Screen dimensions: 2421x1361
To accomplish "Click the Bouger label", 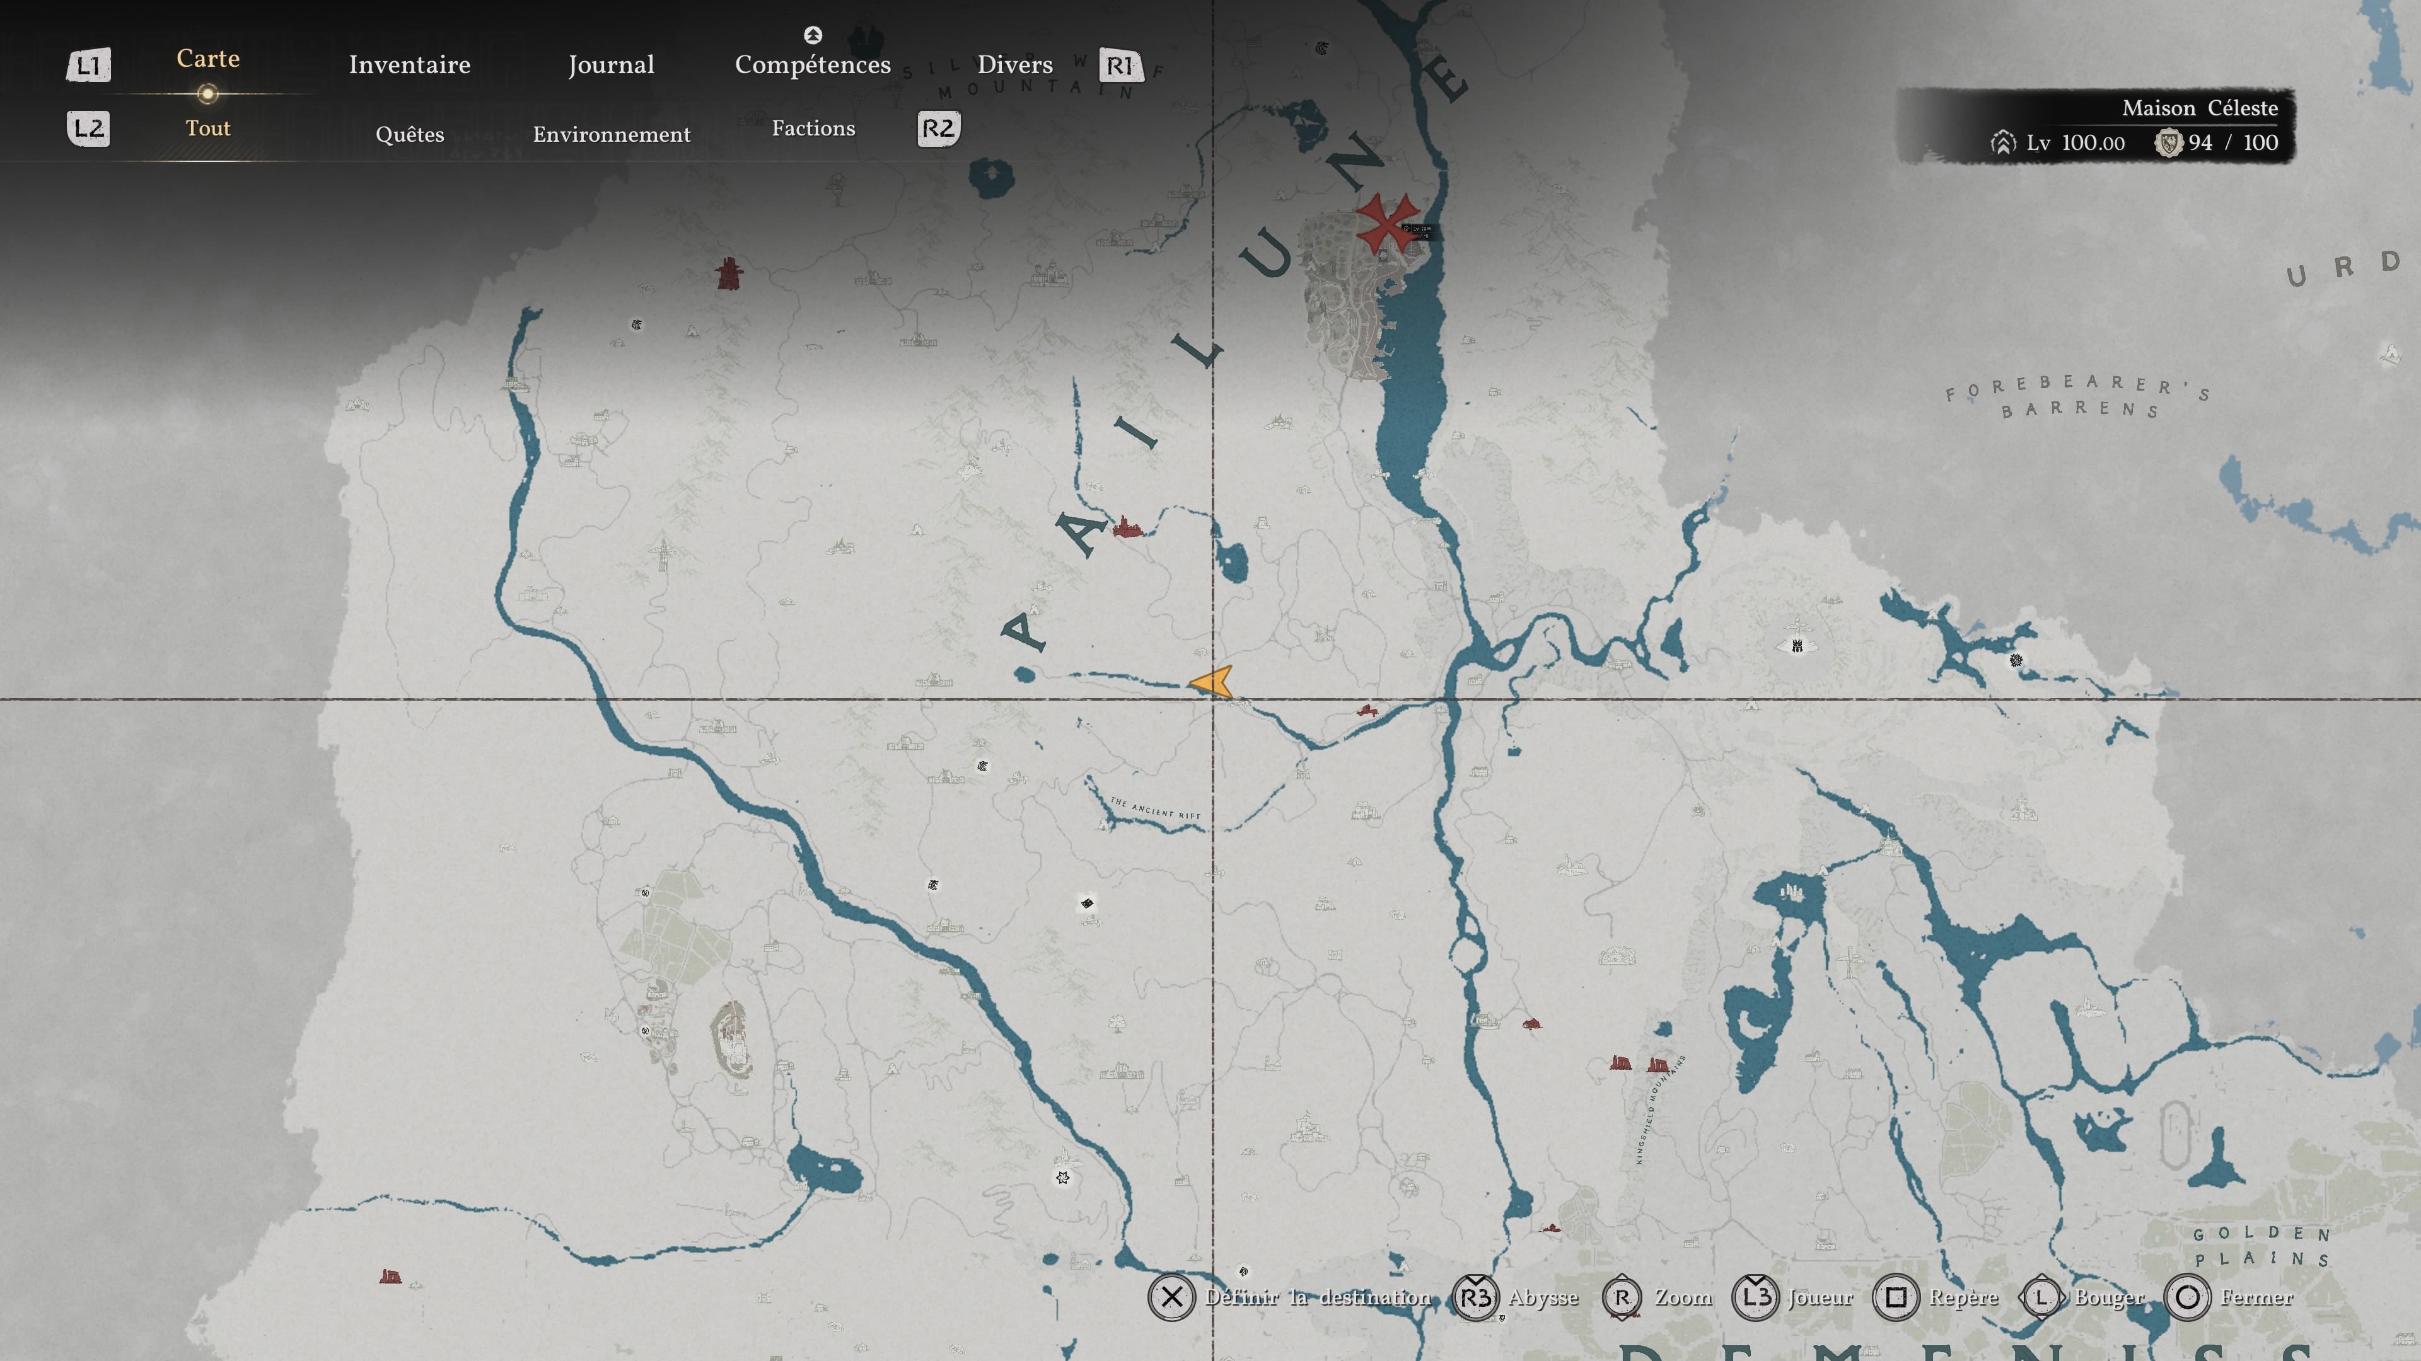I will 2110,1298.
